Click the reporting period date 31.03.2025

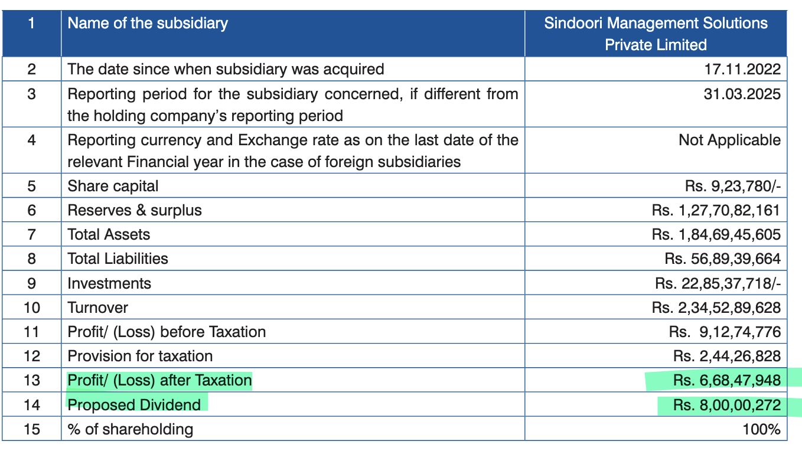coord(742,94)
